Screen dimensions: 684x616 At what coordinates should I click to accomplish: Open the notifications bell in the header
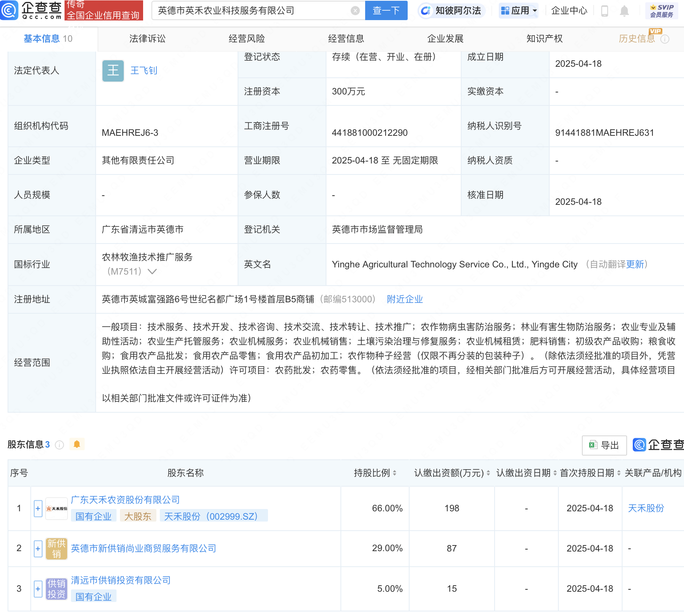pyautogui.click(x=624, y=11)
